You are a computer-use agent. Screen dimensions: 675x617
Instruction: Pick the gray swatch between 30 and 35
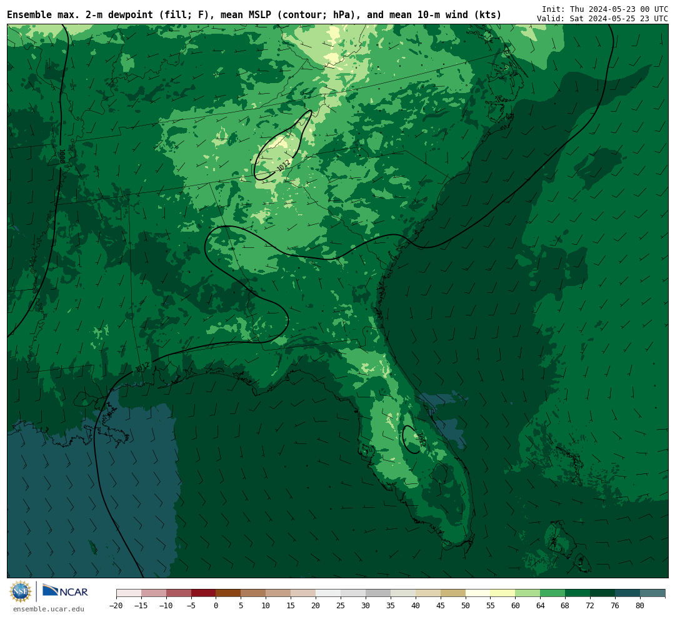378,593
